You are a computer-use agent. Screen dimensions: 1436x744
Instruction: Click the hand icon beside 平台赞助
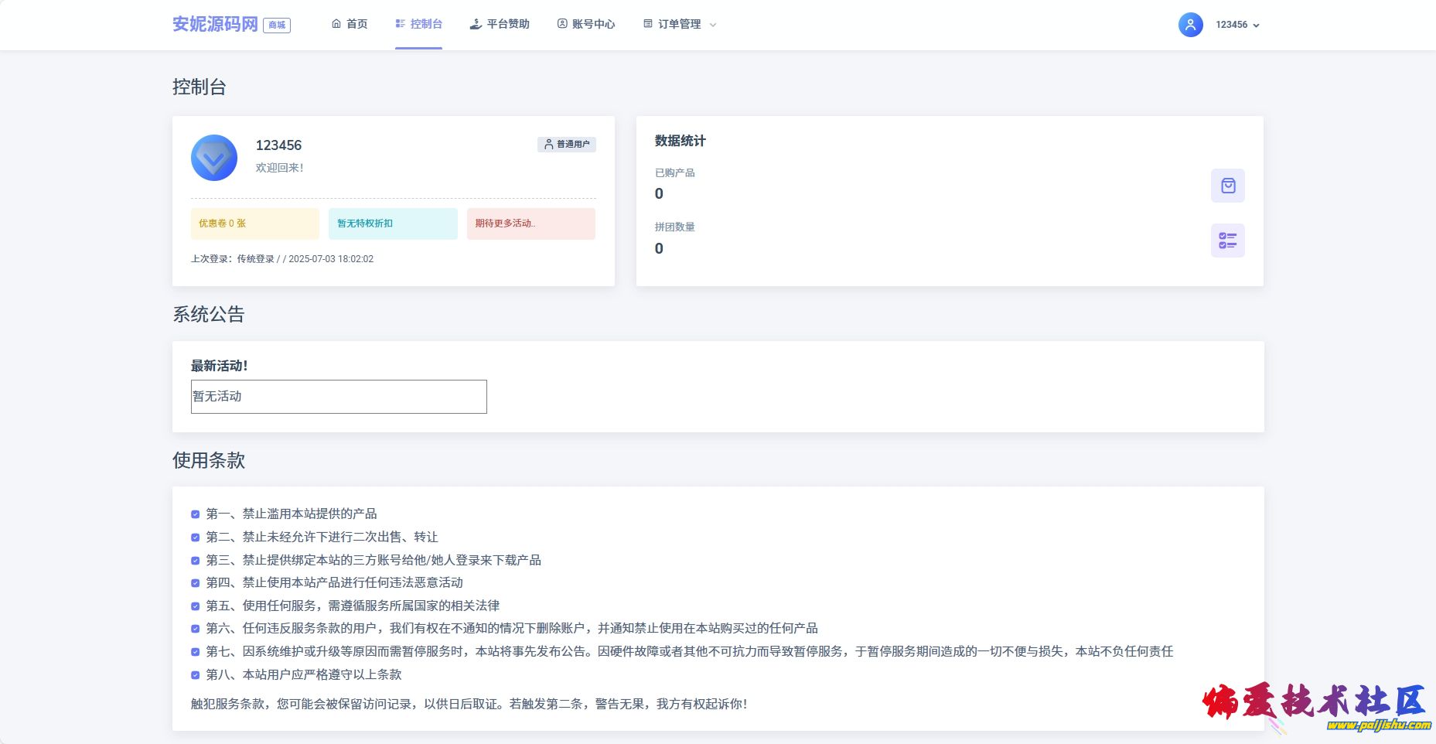(476, 24)
